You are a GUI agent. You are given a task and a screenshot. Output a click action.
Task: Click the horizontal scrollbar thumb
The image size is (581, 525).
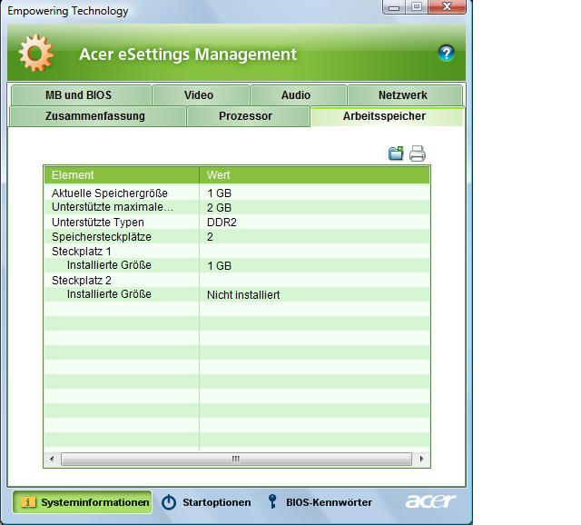(x=236, y=459)
